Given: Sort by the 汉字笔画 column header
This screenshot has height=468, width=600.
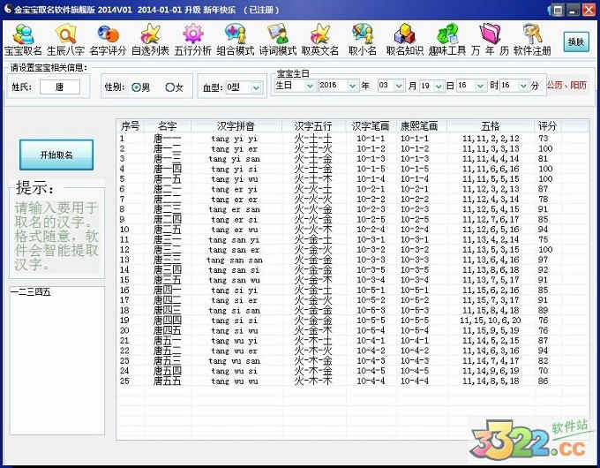Looking at the screenshot, I should 370,125.
